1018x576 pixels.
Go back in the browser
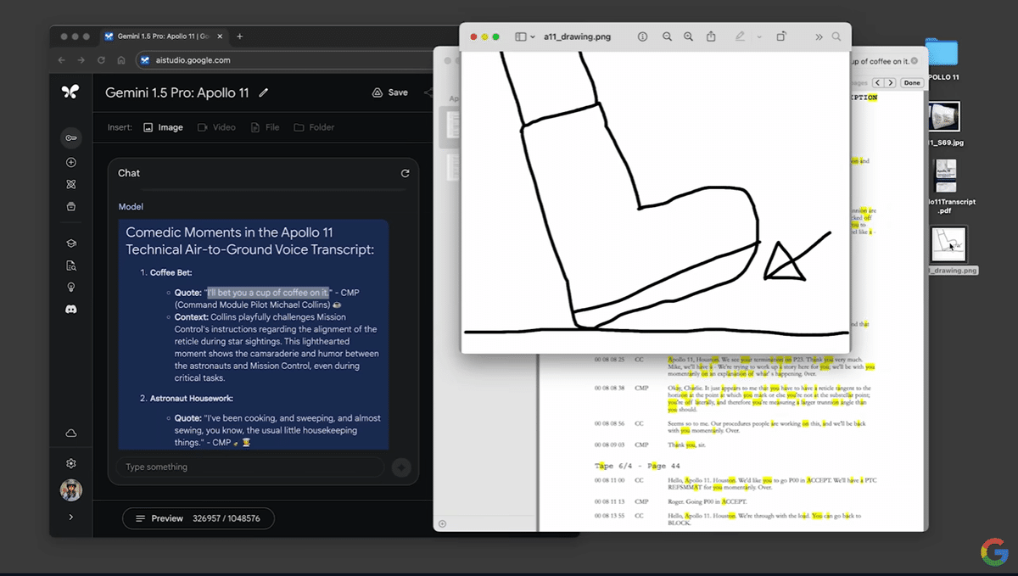click(61, 60)
